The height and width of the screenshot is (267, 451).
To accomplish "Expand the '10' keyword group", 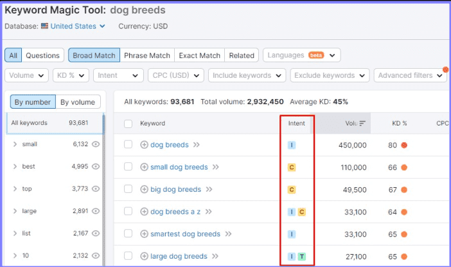I will click(x=15, y=255).
